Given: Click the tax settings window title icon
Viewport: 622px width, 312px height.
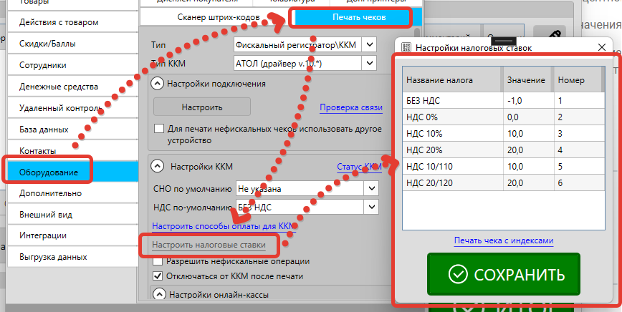Looking at the screenshot, I should click(406, 47).
